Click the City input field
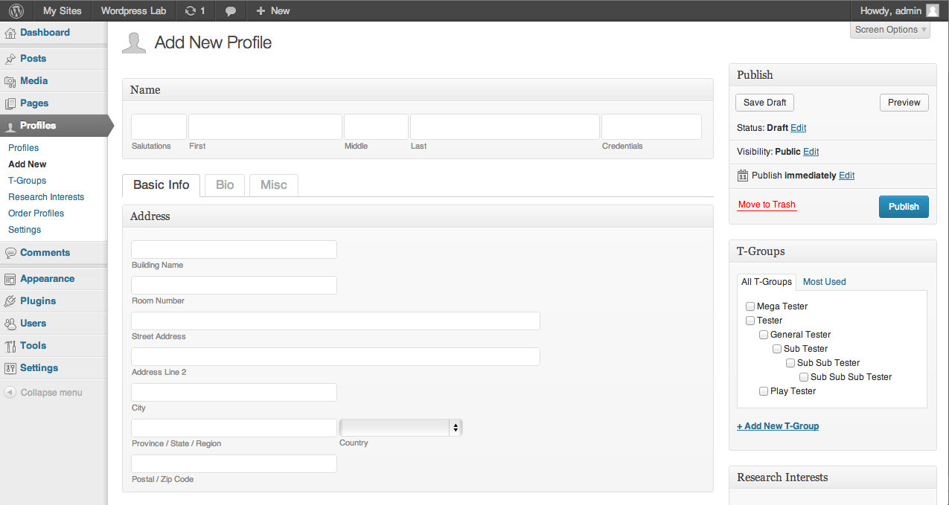The width and height of the screenshot is (949, 505). (x=234, y=393)
